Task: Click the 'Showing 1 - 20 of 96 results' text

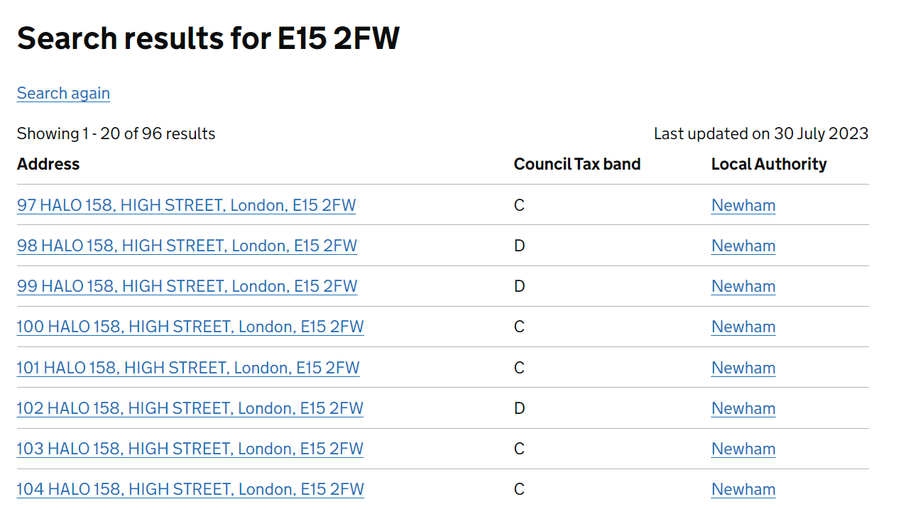Action: pos(116,133)
